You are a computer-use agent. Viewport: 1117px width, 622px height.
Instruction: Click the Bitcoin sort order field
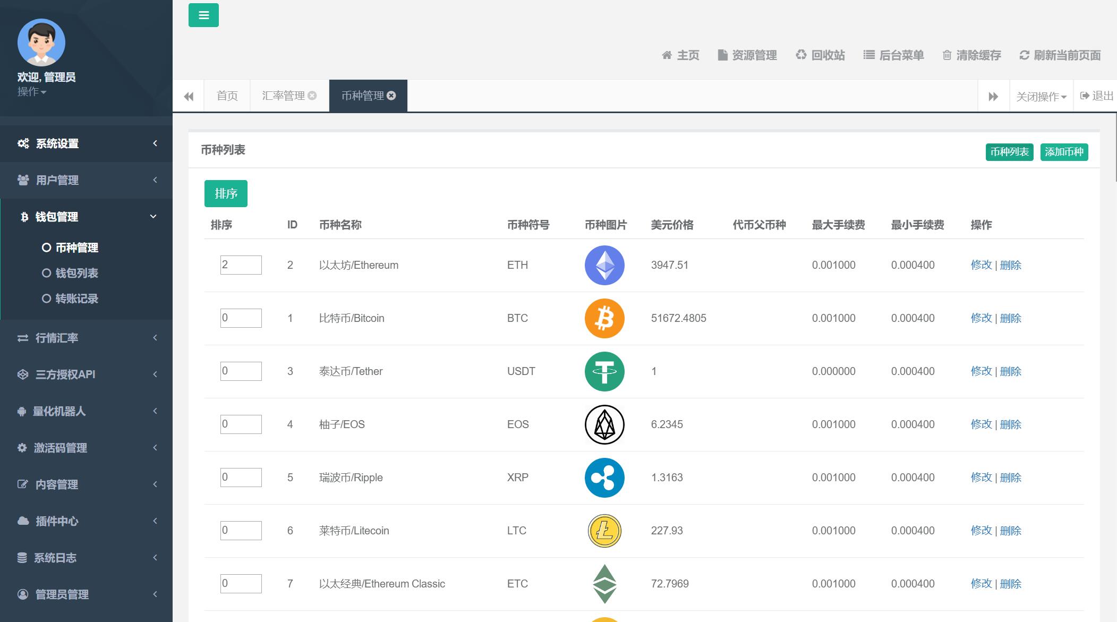point(241,318)
